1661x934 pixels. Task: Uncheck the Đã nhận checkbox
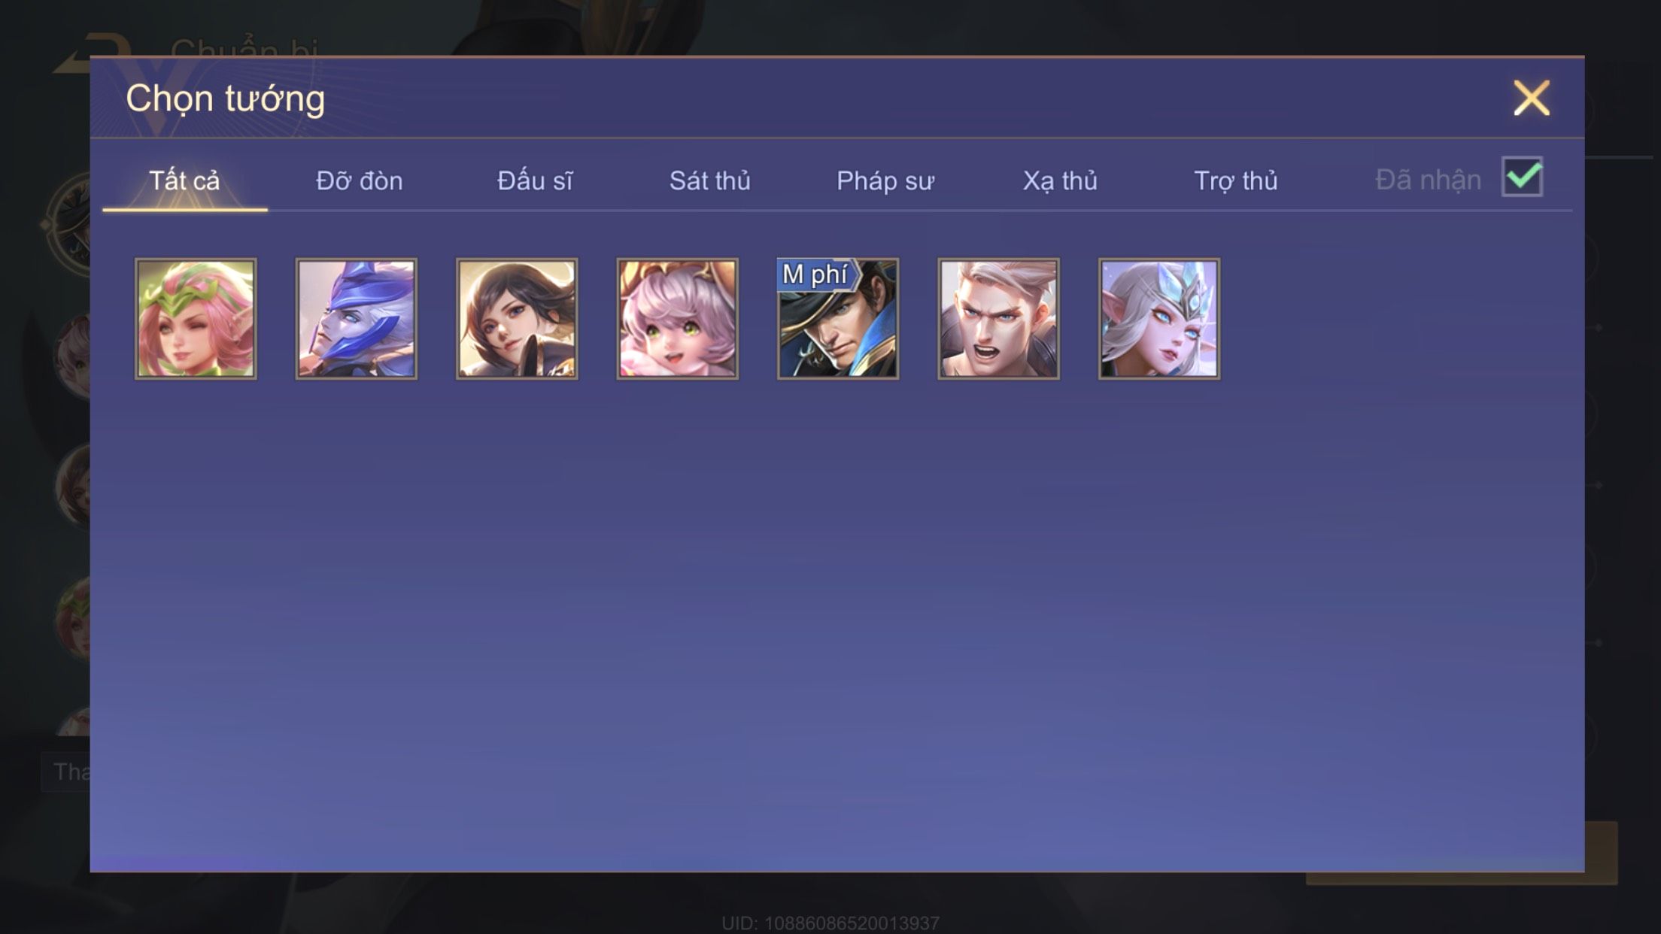tap(1522, 177)
